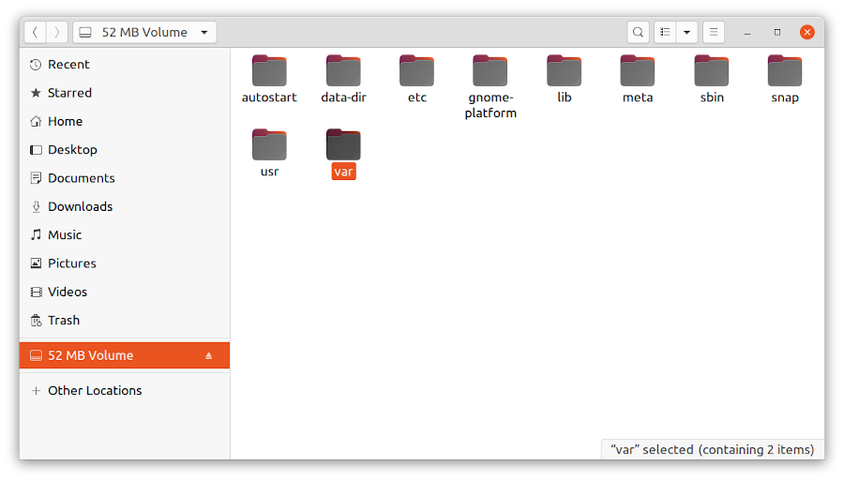The image size is (844, 481).
Task: Click the 'data-dir' folder name text
Action: (x=343, y=98)
